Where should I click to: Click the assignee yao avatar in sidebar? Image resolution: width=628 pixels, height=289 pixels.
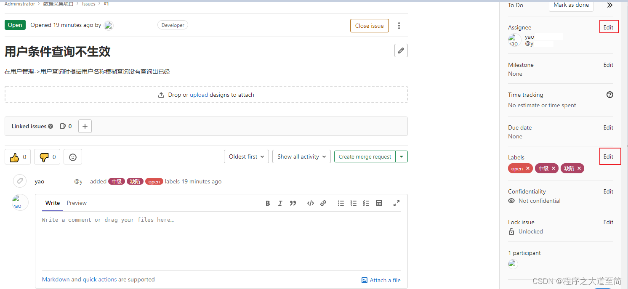pos(514,40)
